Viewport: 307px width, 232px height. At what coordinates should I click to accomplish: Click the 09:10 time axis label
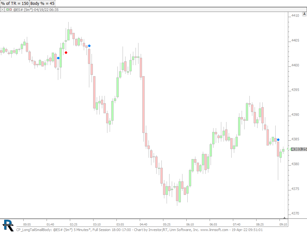click(283, 225)
